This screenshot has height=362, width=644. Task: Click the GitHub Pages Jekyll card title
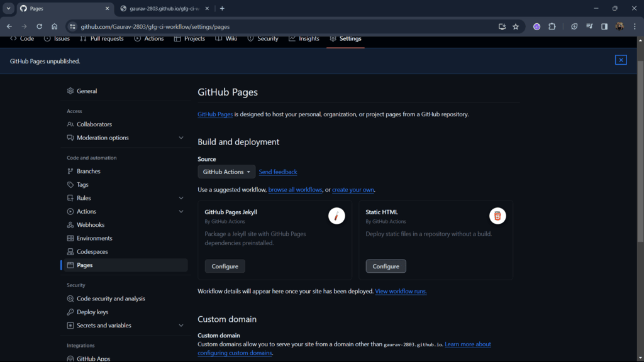[231, 212]
